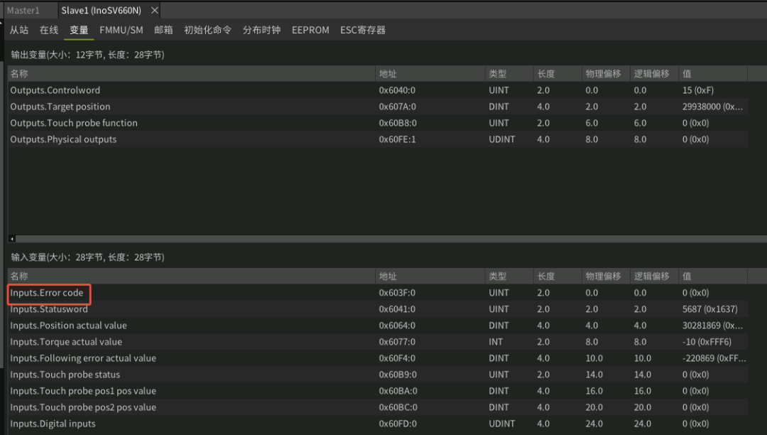Click the -10 (0xFFF6) torque value

coord(707,342)
